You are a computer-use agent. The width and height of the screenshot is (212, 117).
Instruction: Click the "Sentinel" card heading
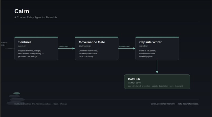24,42
